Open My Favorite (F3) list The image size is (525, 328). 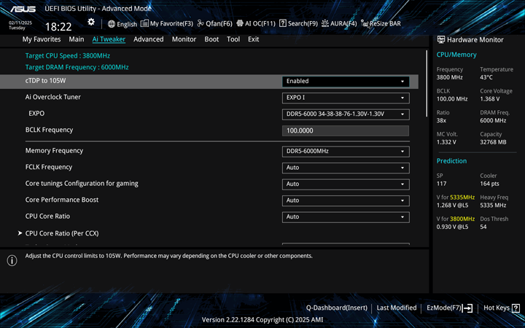click(167, 23)
